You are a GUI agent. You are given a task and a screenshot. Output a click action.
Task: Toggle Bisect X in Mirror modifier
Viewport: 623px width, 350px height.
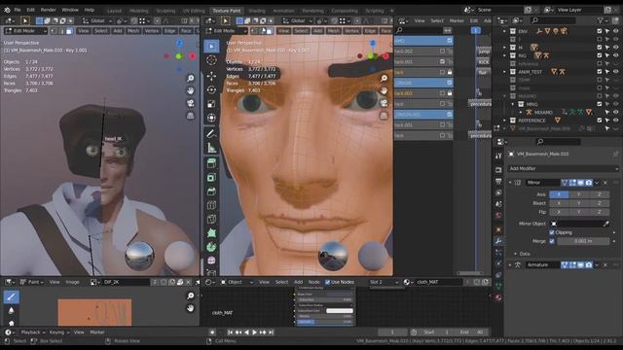click(559, 203)
